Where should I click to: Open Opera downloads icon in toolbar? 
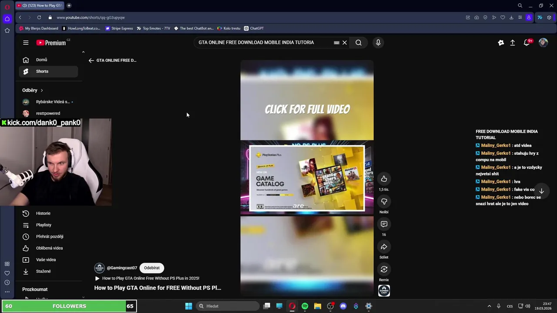click(x=511, y=17)
